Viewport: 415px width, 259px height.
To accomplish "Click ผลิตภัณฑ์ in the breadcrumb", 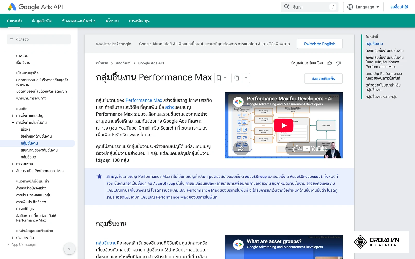I will (x=123, y=63).
